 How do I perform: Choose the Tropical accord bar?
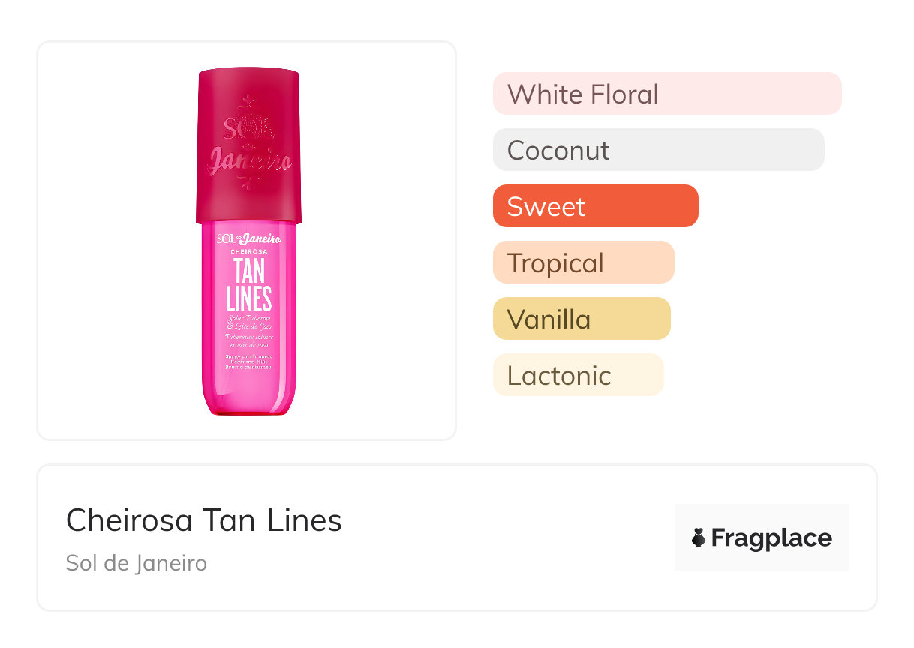583,262
